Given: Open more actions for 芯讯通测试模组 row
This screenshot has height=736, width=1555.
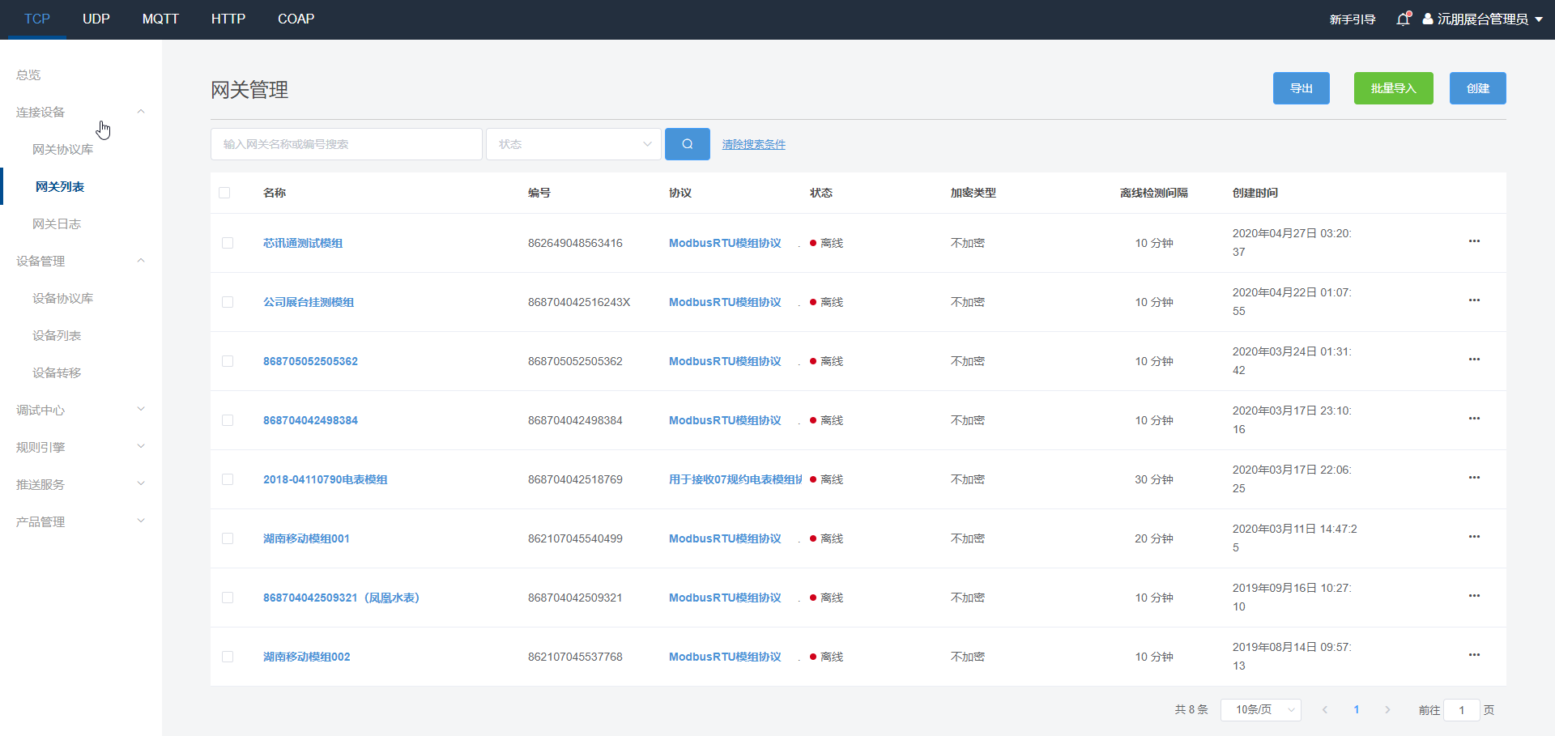Looking at the screenshot, I should [1474, 241].
